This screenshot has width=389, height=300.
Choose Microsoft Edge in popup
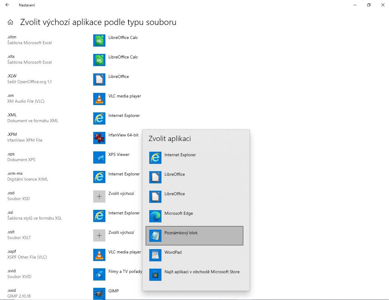tap(195, 216)
